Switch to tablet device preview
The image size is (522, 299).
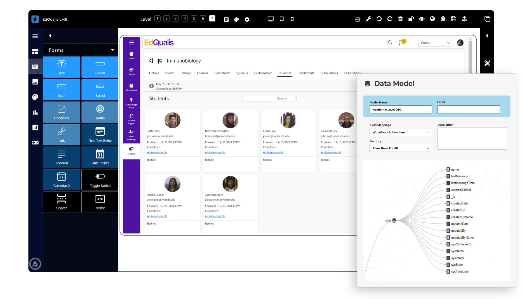point(282,19)
